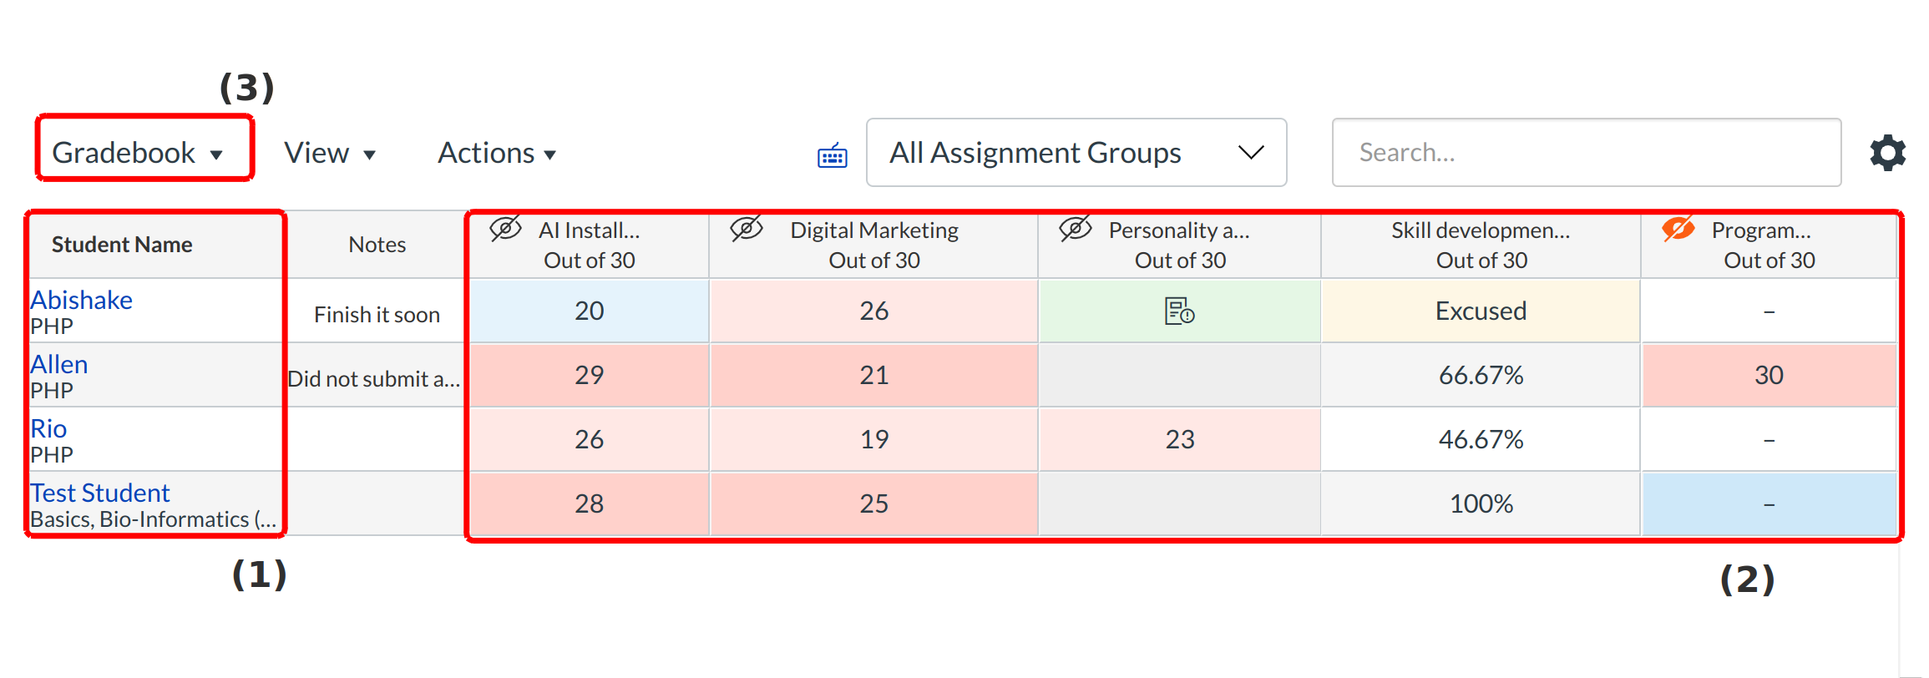
Task: Select Allen's Program grade cell showing 30
Action: pyautogui.click(x=1768, y=376)
